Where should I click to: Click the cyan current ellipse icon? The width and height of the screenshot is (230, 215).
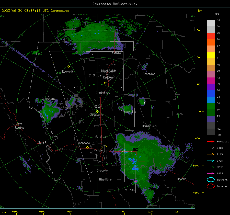pyautogui.click(x=211, y=180)
